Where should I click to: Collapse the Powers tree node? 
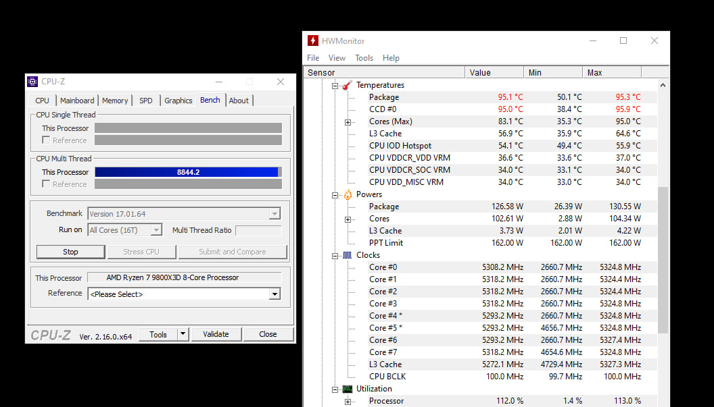tap(335, 195)
